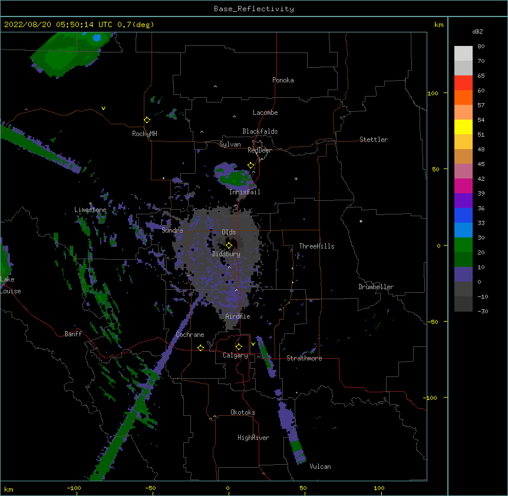Click the RedDeer city label
This screenshot has width=508, height=496.
259,150
